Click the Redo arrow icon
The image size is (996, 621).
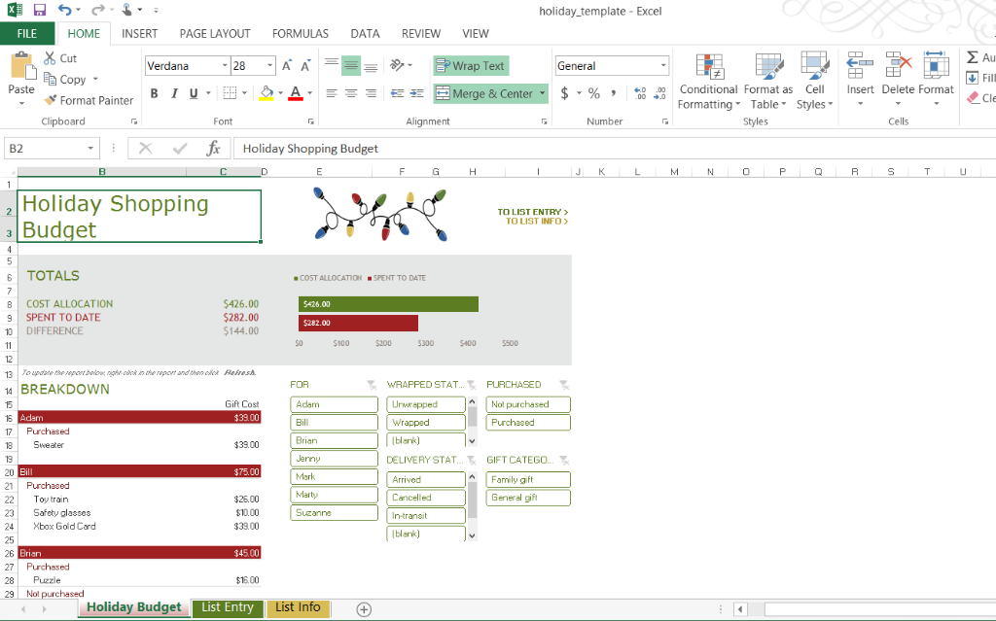(97, 10)
